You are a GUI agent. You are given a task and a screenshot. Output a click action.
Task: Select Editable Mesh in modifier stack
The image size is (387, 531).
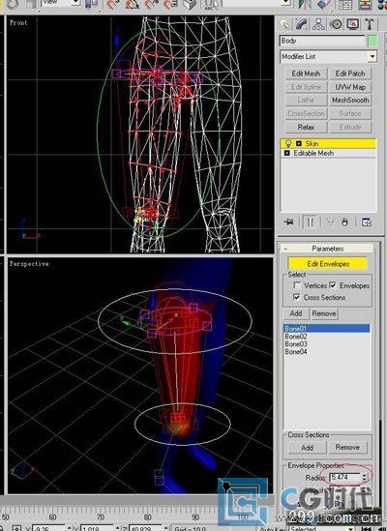[x=328, y=153]
